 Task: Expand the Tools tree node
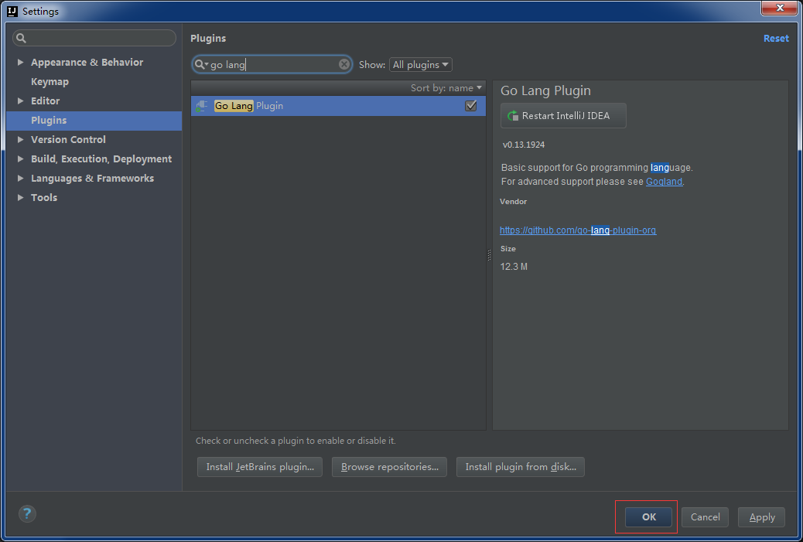click(20, 198)
